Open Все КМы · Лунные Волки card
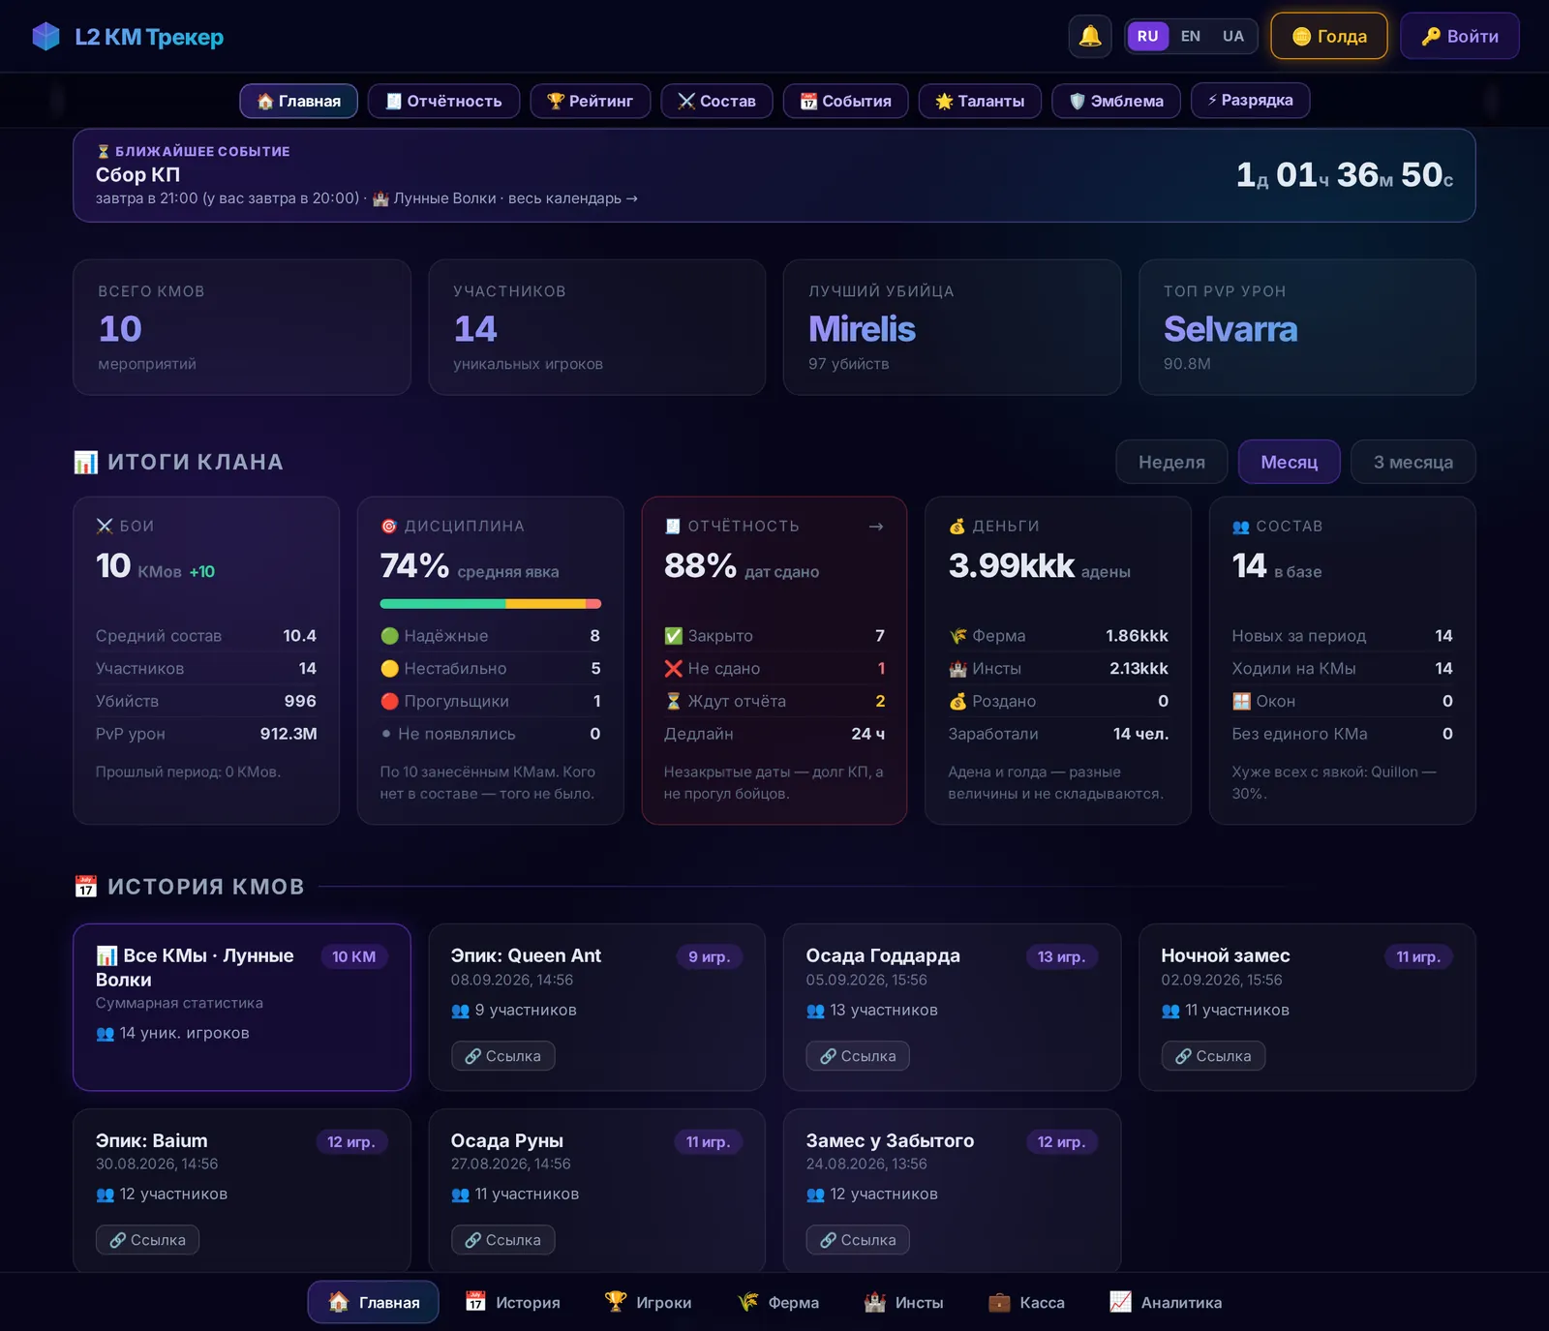Screen dimensions: 1549x1331 coord(242,1007)
